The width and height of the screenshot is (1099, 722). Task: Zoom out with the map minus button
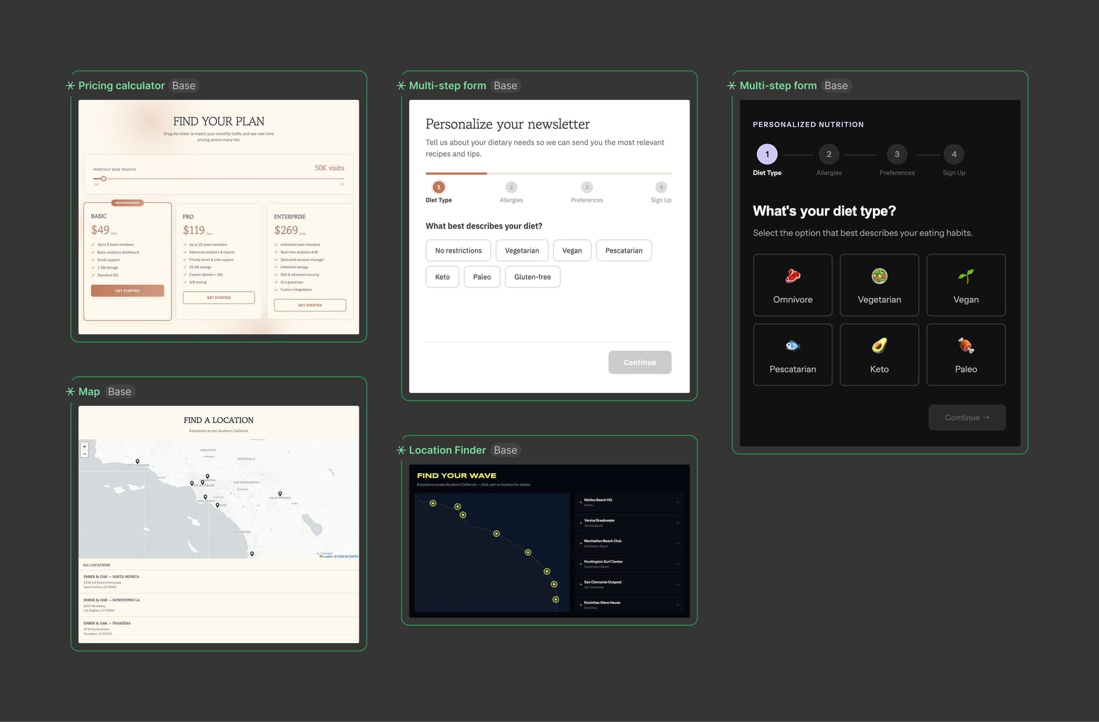tap(85, 454)
